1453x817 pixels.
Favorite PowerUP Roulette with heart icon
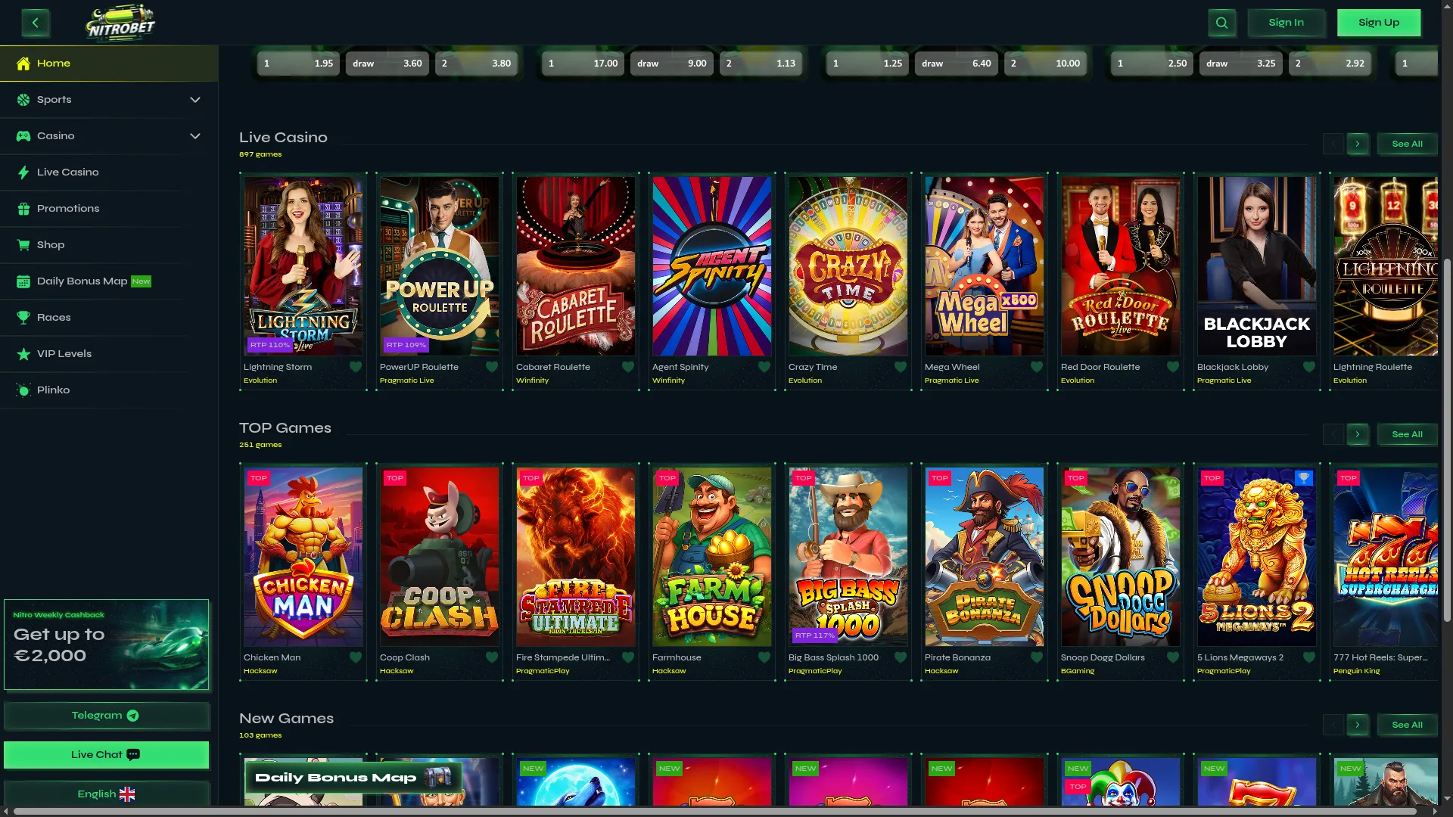click(492, 367)
